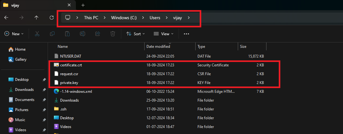Open Downloads in the navigation sidebar
Screen dimensions: 343x134
(x=25, y=90)
